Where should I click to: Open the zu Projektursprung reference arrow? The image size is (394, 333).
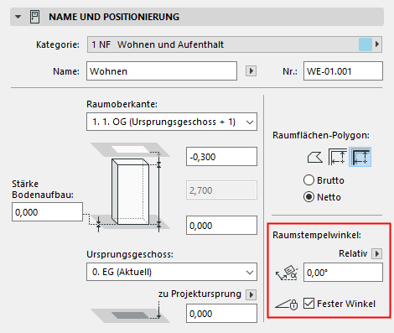point(251,294)
